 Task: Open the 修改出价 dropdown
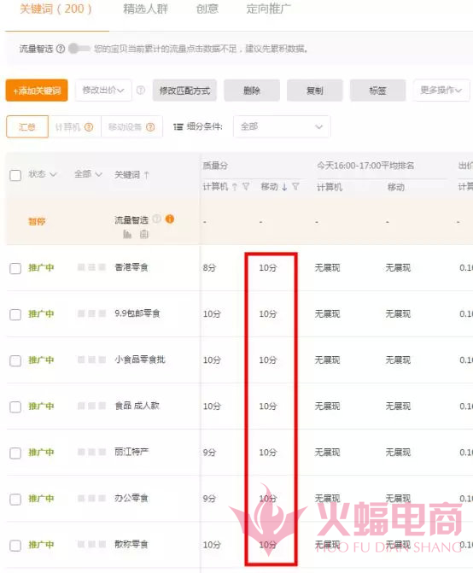click(x=103, y=91)
